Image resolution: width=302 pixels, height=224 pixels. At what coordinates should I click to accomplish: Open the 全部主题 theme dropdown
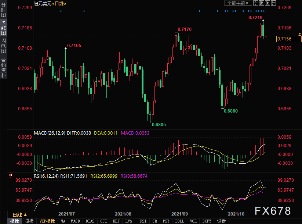tap(238, 3)
